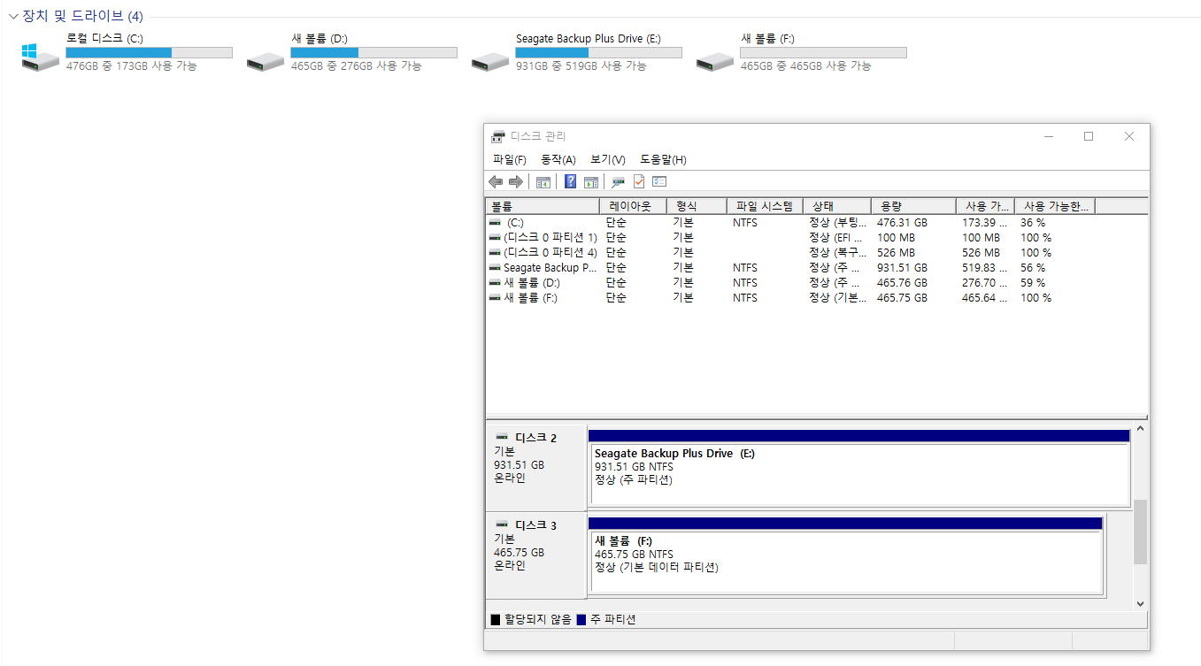The image size is (1201, 666).
Task: Sort by the 레이아웃 column header
Action: [x=632, y=206]
